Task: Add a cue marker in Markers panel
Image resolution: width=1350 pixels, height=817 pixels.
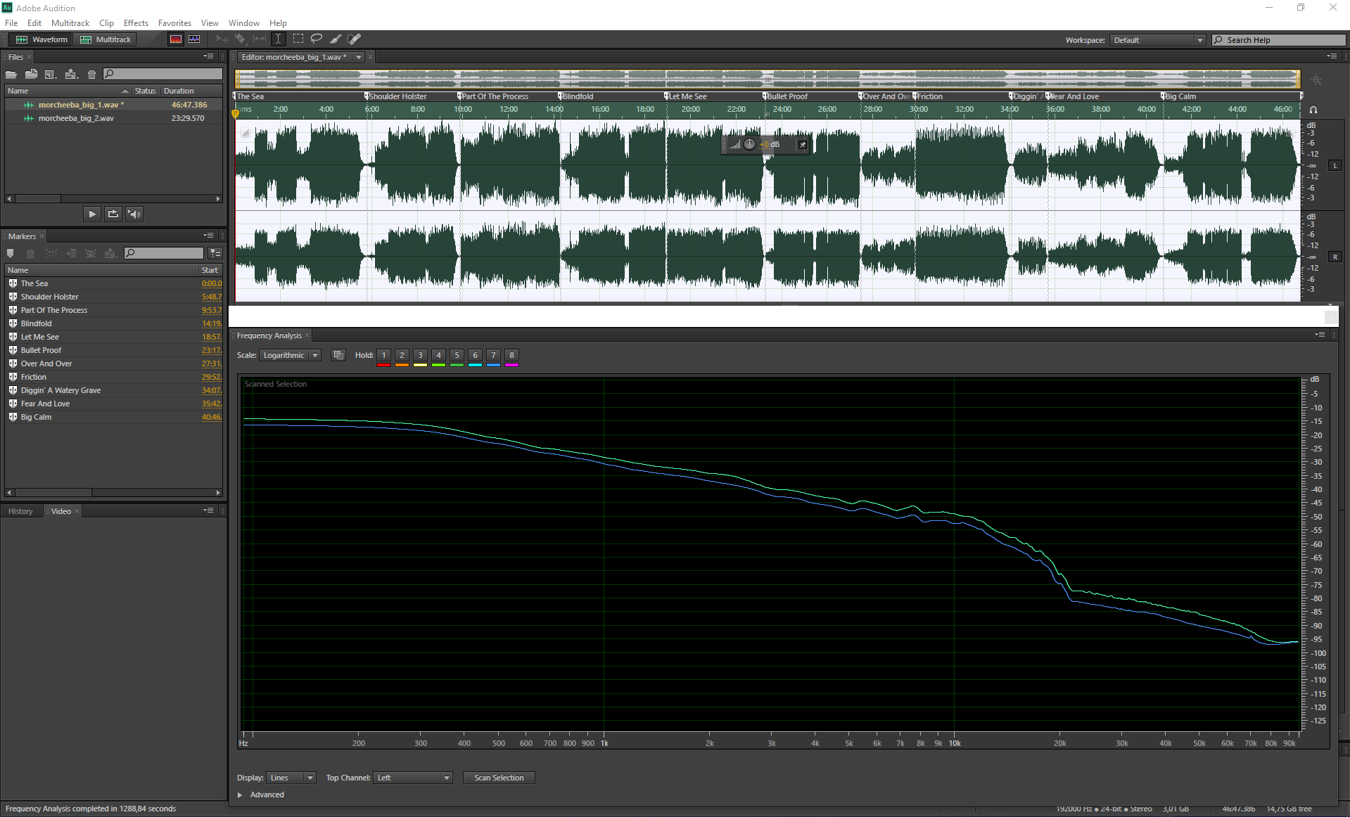Action: click(x=10, y=253)
